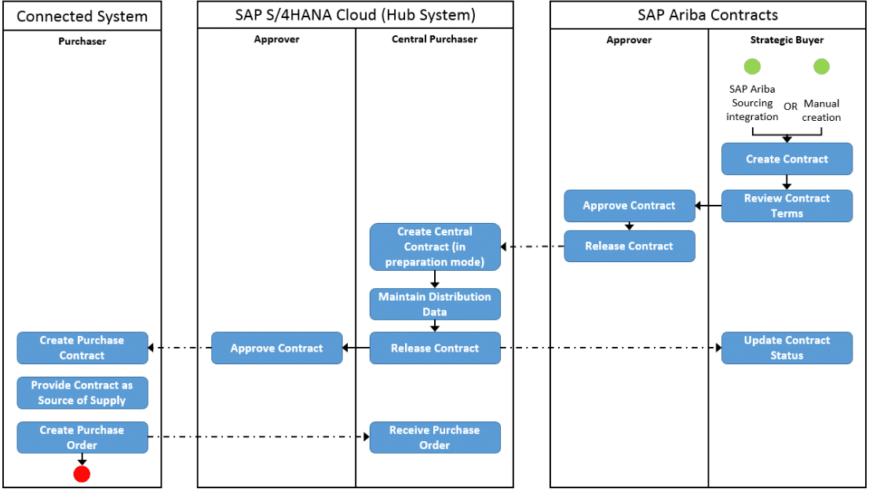Select Create Central Contract (in preparation mode) box
Screen dimensions: 869x489
[x=435, y=246]
